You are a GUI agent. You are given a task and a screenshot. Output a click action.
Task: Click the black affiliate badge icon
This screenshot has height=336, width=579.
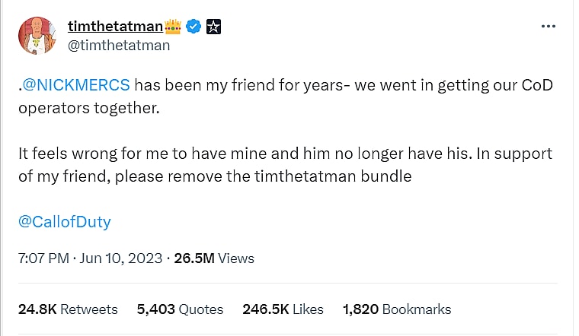pos(214,27)
